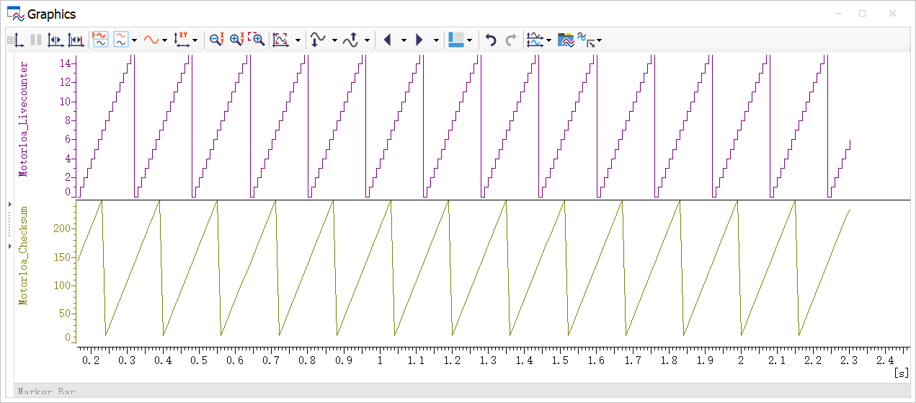
Task: Open dropdown next to left navigation arrow
Action: [404, 41]
